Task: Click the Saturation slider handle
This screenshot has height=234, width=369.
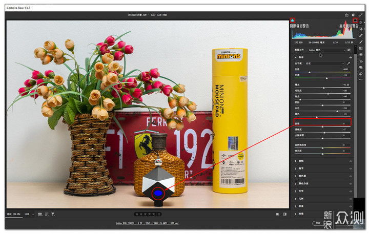Action: [323, 154]
